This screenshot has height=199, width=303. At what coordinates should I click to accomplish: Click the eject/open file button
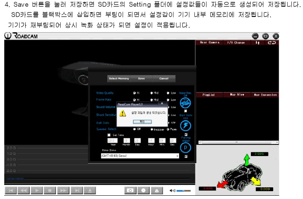[90, 191]
